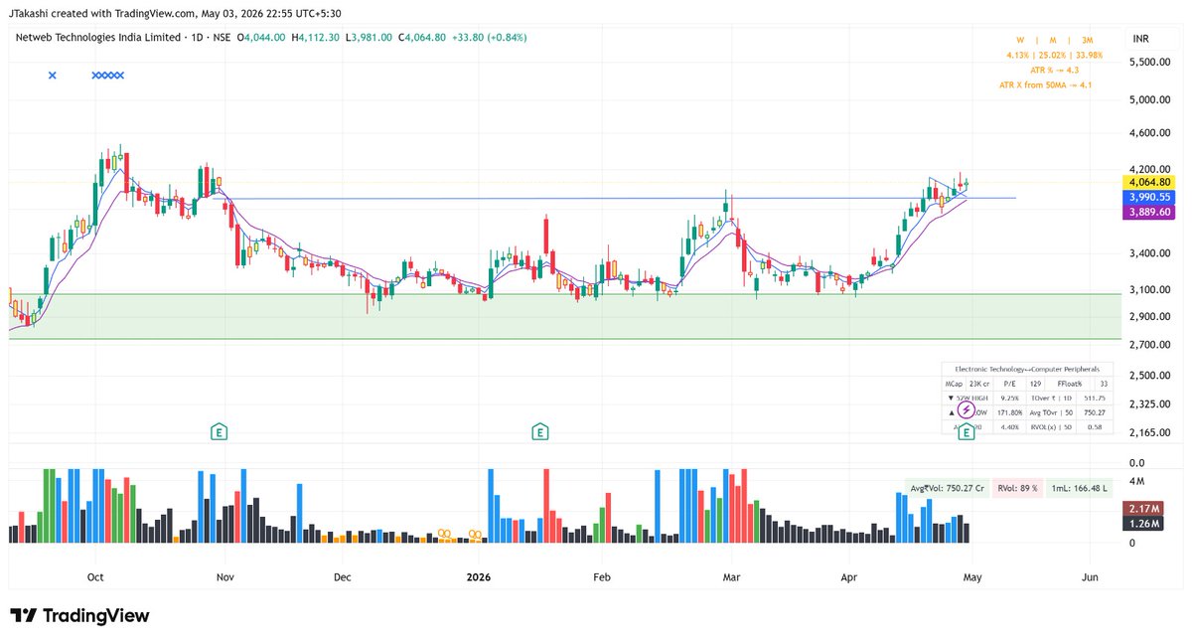Click the 'MCap' table cell
The image size is (1192, 642).
pyautogui.click(x=954, y=383)
